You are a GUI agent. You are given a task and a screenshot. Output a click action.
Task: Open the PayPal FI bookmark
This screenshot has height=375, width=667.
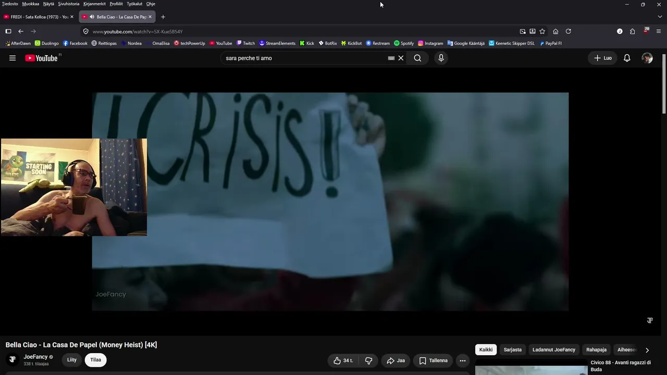click(550, 43)
